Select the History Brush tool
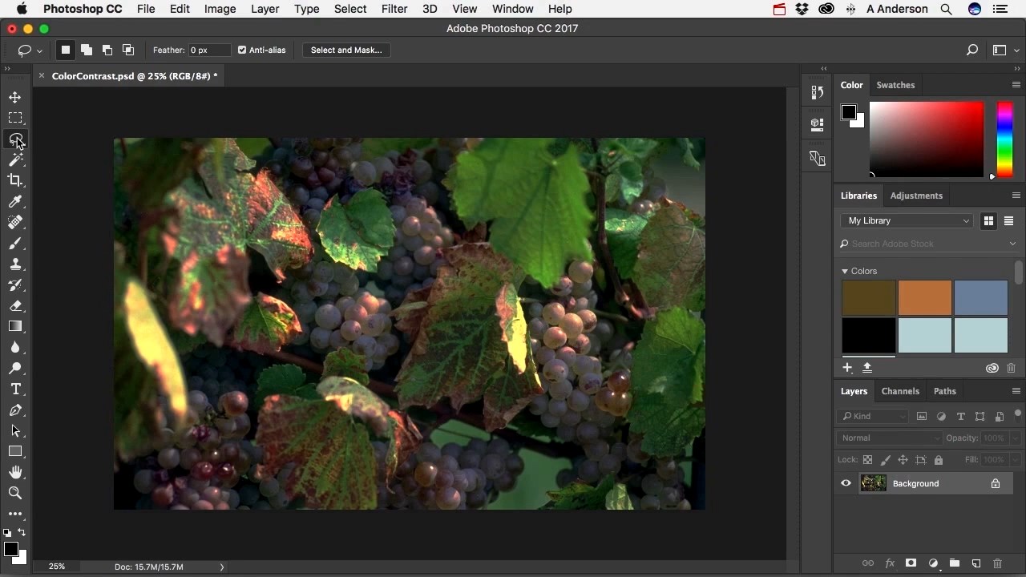 [x=15, y=285]
